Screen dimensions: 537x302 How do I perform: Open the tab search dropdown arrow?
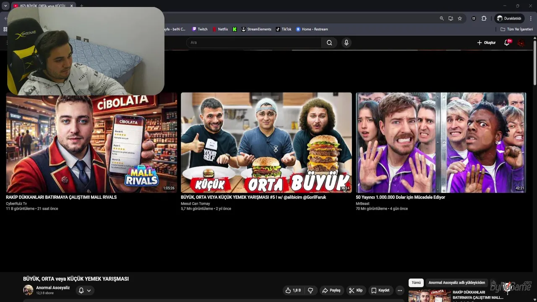click(5, 6)
